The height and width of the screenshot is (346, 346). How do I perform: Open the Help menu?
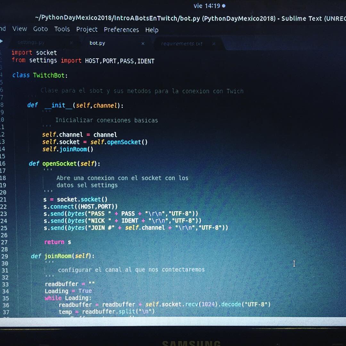click(x=152, y=30)
